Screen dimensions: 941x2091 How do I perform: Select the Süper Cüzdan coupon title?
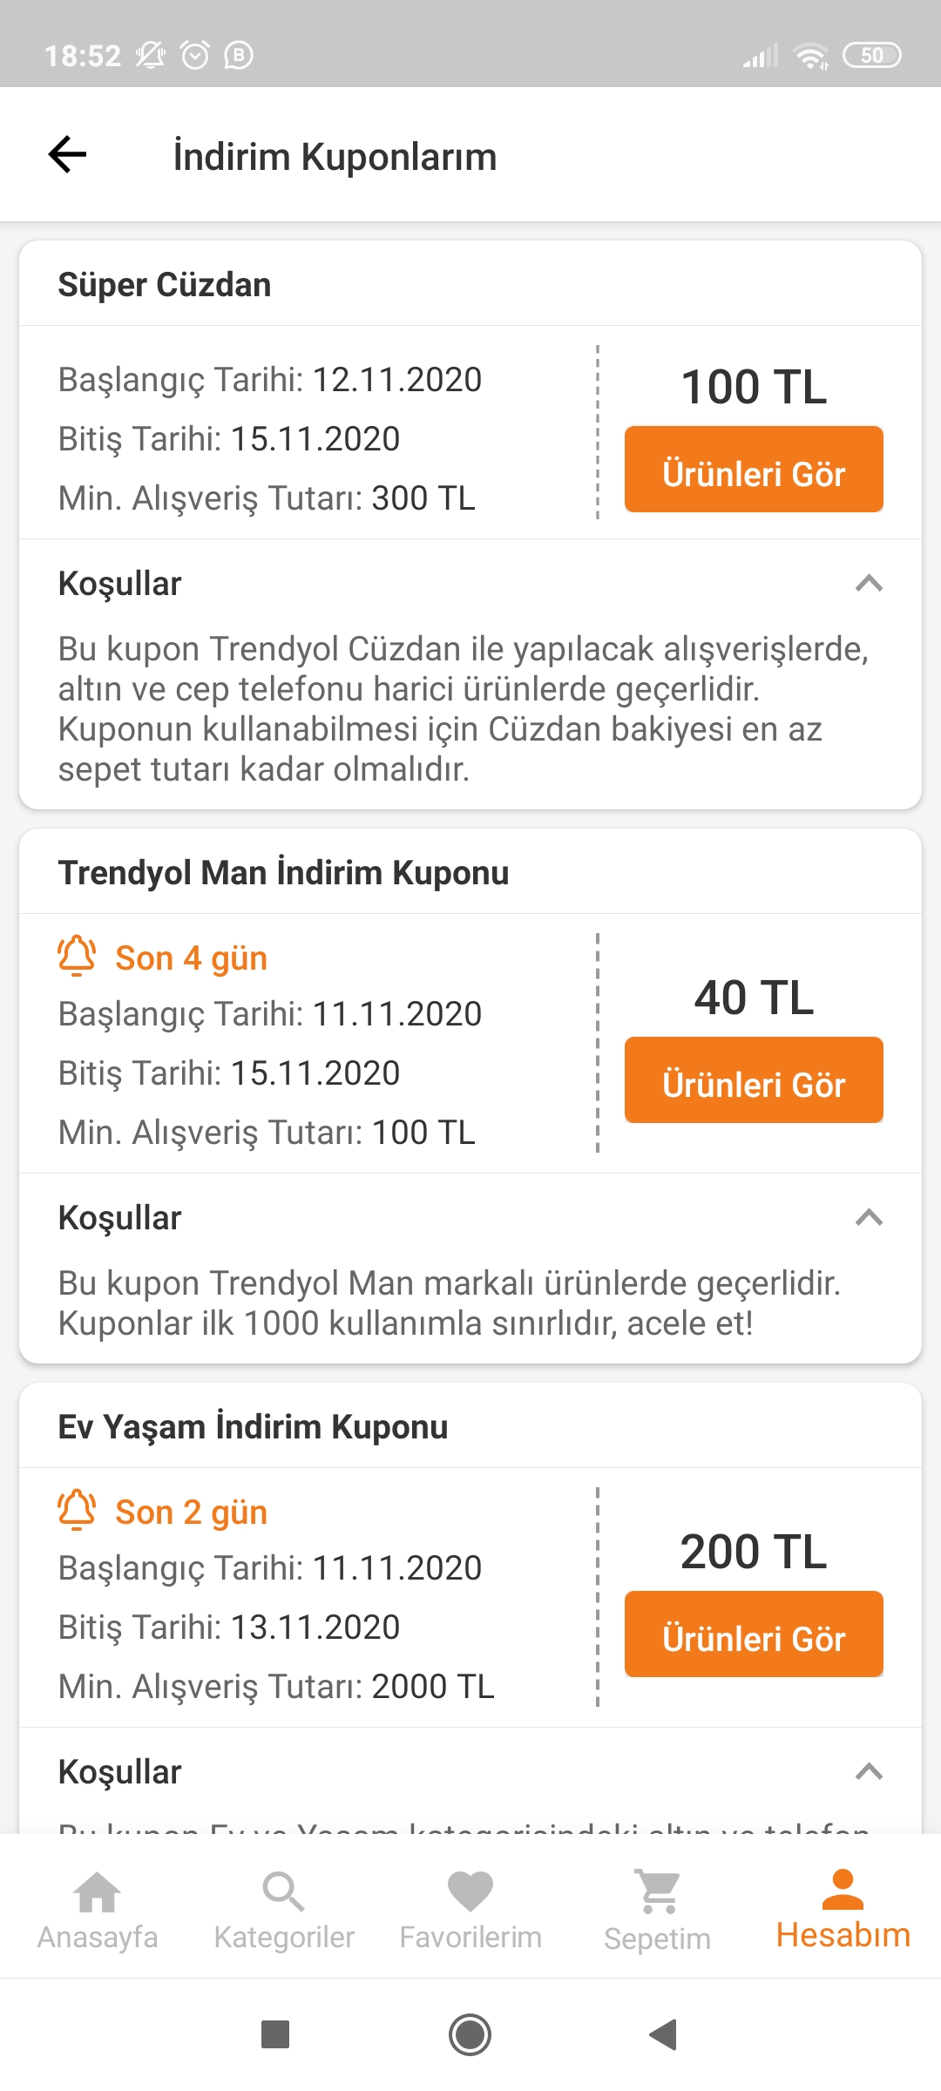coord(165,285)
